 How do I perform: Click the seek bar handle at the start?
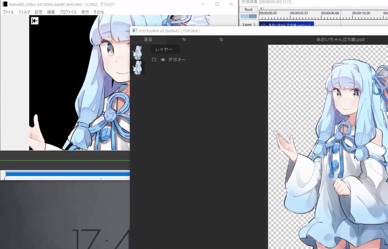pyautogui.click(x=4, y=175)
